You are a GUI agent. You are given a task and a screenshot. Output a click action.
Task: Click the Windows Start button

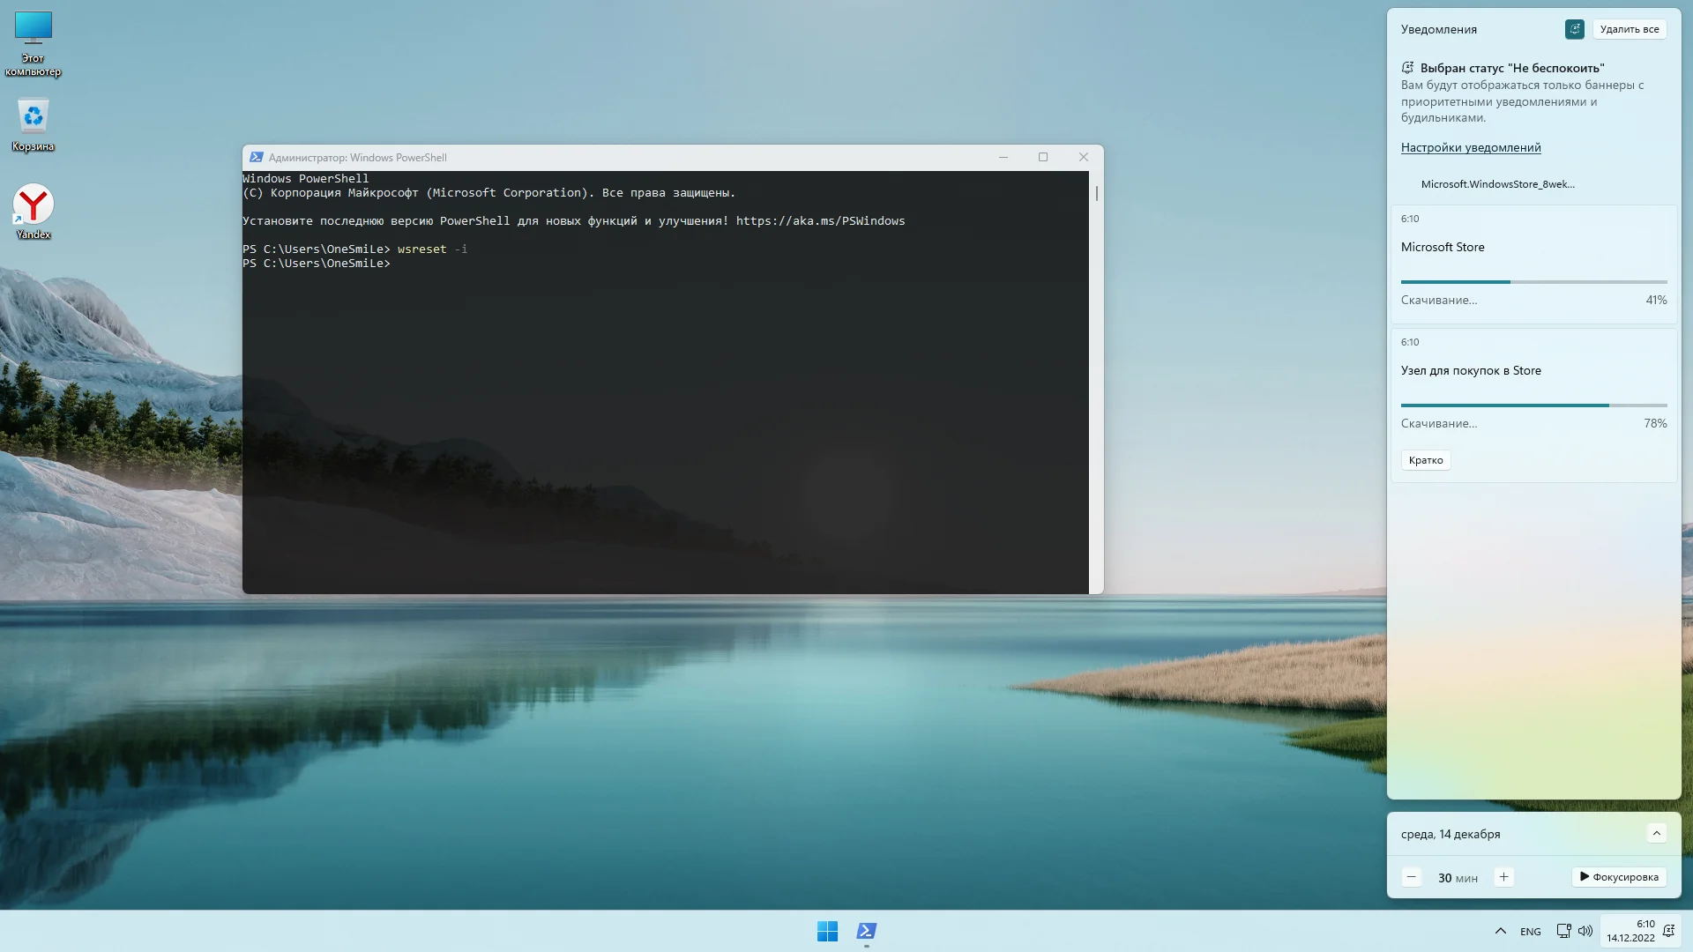827,931
